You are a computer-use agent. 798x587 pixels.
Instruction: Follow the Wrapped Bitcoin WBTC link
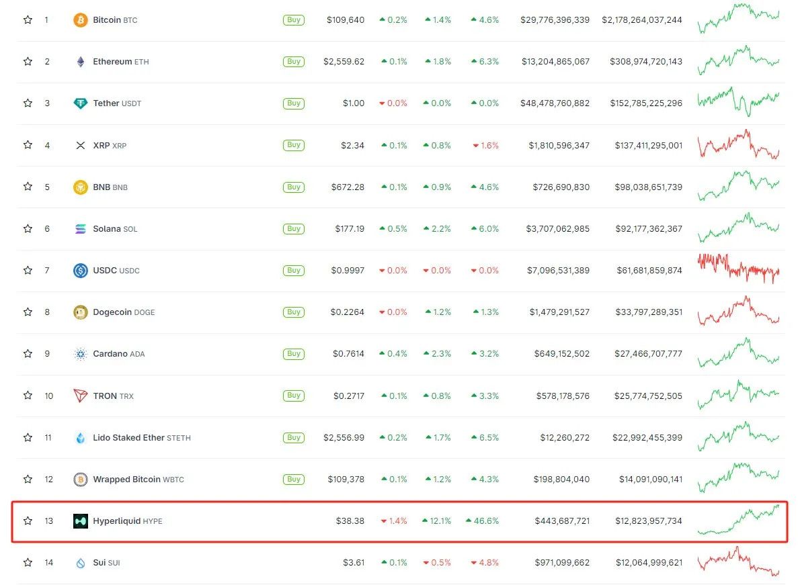pos(138,480)
